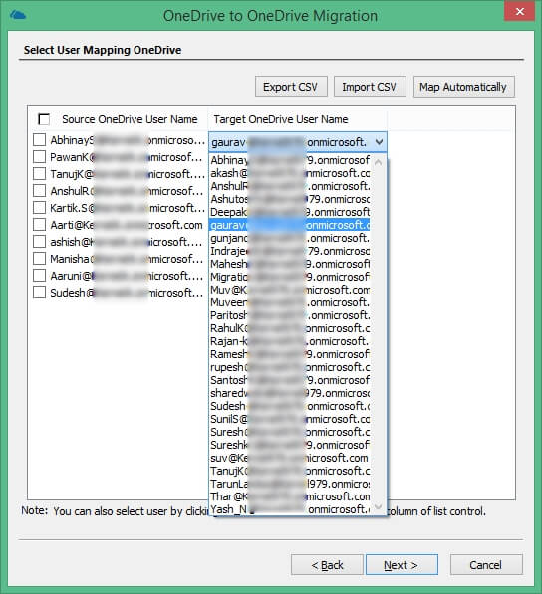
Task: Toggle the select-all checkbox in the header
Action: (44, 119)
